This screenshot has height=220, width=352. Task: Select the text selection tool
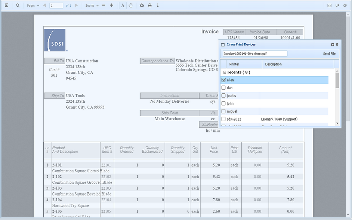[123, 6]
